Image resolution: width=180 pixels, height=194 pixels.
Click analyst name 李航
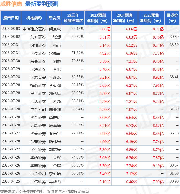(x=57, y=69)
